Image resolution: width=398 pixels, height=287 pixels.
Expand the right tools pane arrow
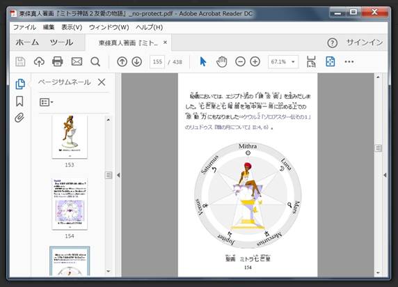click(385, 175)
